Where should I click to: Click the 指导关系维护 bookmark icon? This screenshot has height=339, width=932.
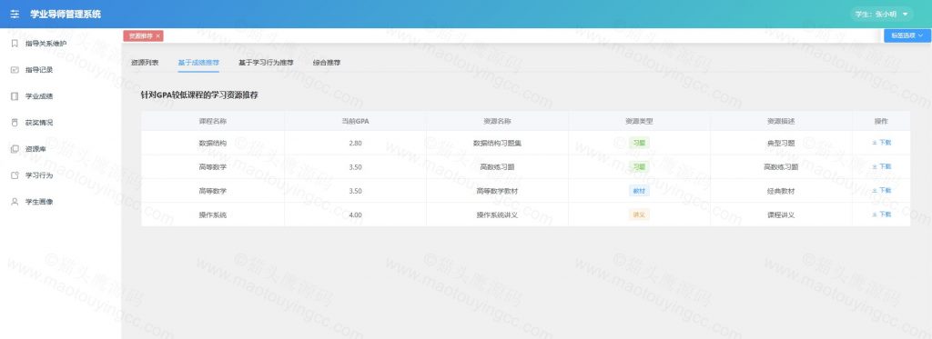coord(15,44)
